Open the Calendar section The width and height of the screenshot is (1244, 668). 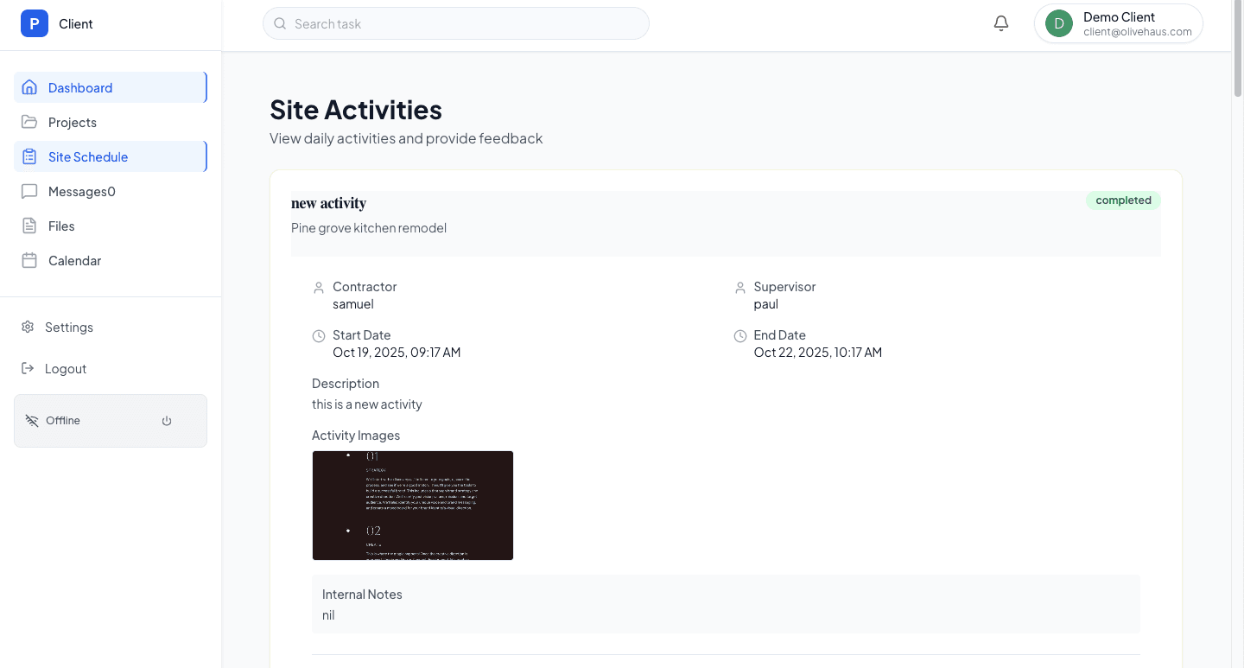click(x=73, y=260)
